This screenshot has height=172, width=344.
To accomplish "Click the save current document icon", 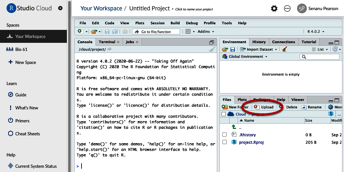I will tap(107, 32).
